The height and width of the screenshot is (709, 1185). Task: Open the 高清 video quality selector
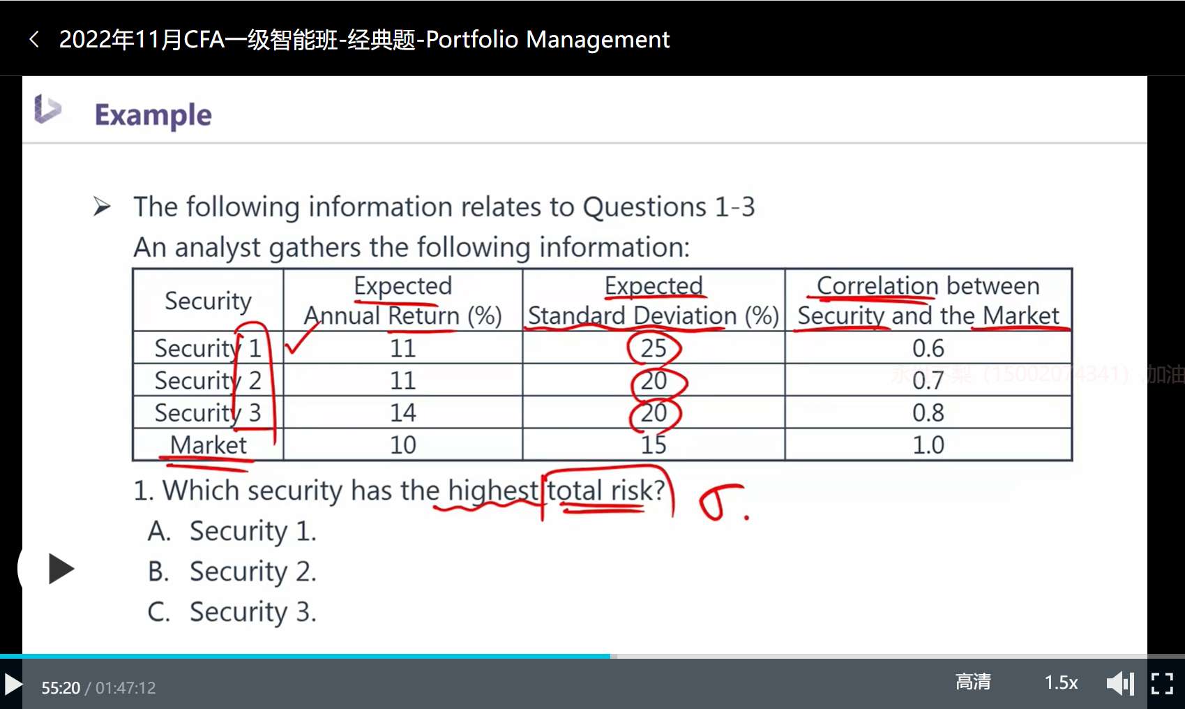(x=972, y=682)
